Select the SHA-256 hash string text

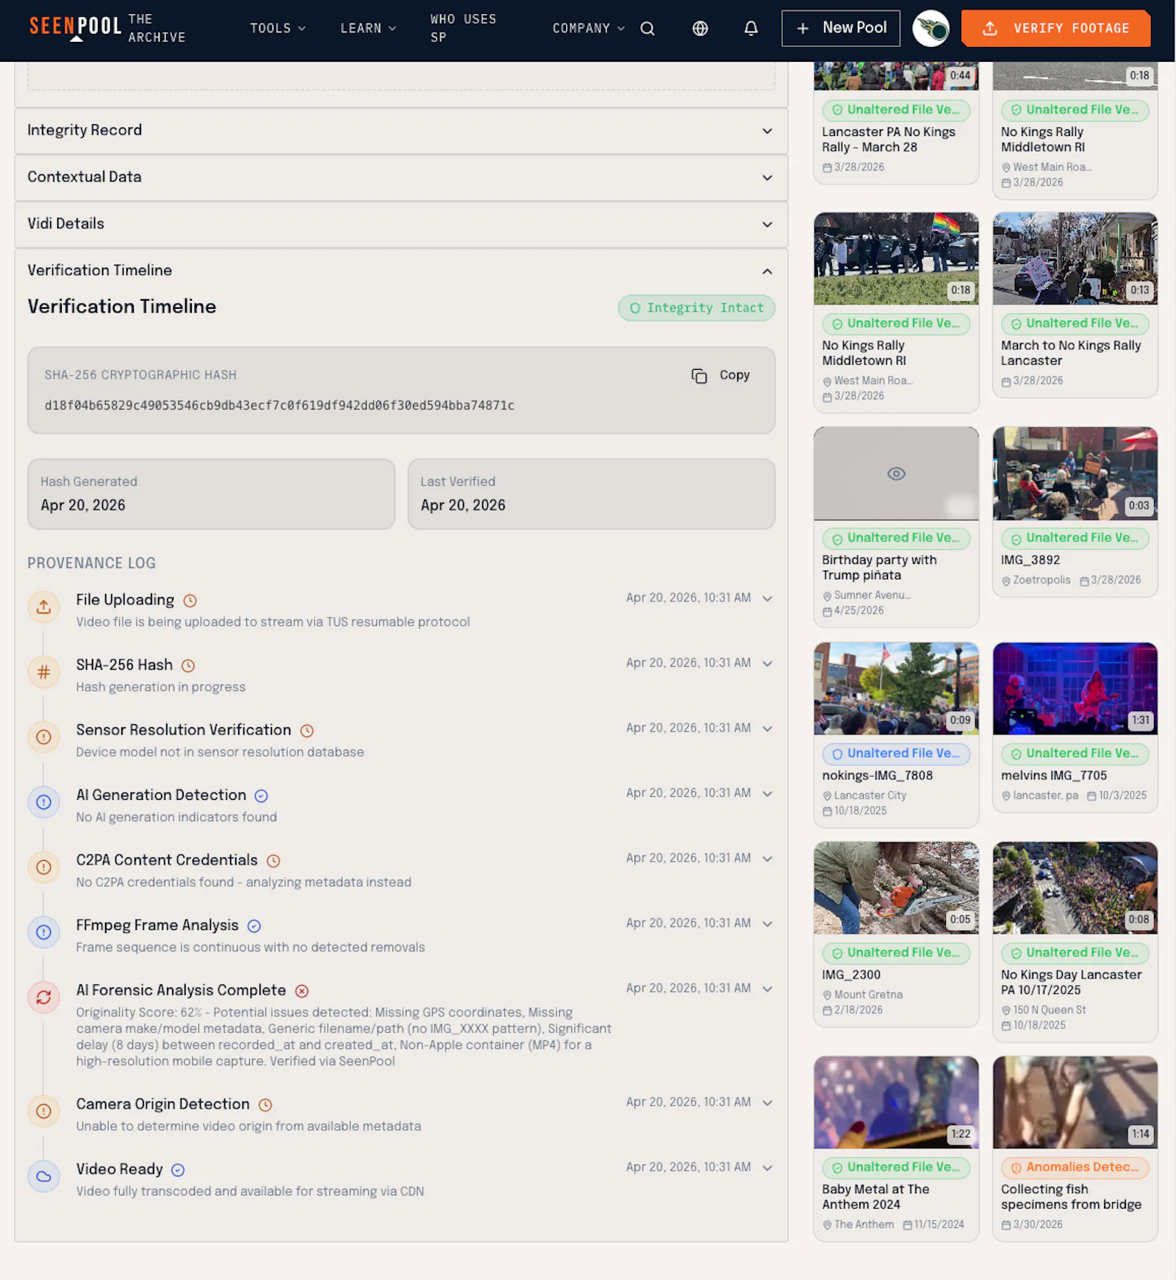coord(279,406)
